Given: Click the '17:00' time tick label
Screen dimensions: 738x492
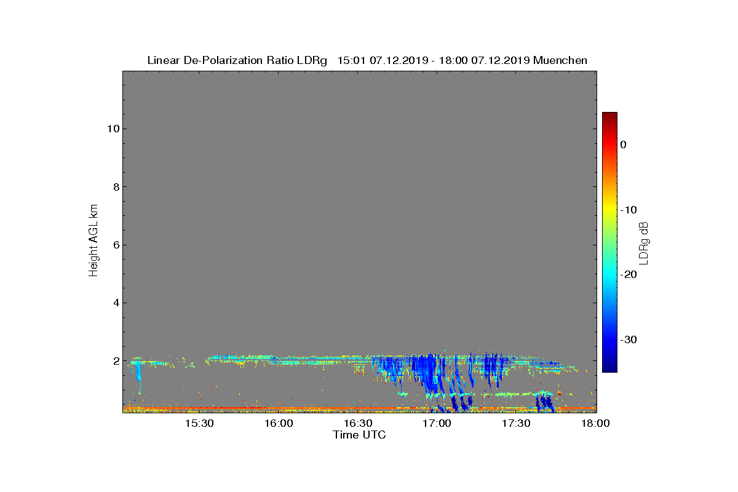Looking at the screenshot, I should click(437, 423).
